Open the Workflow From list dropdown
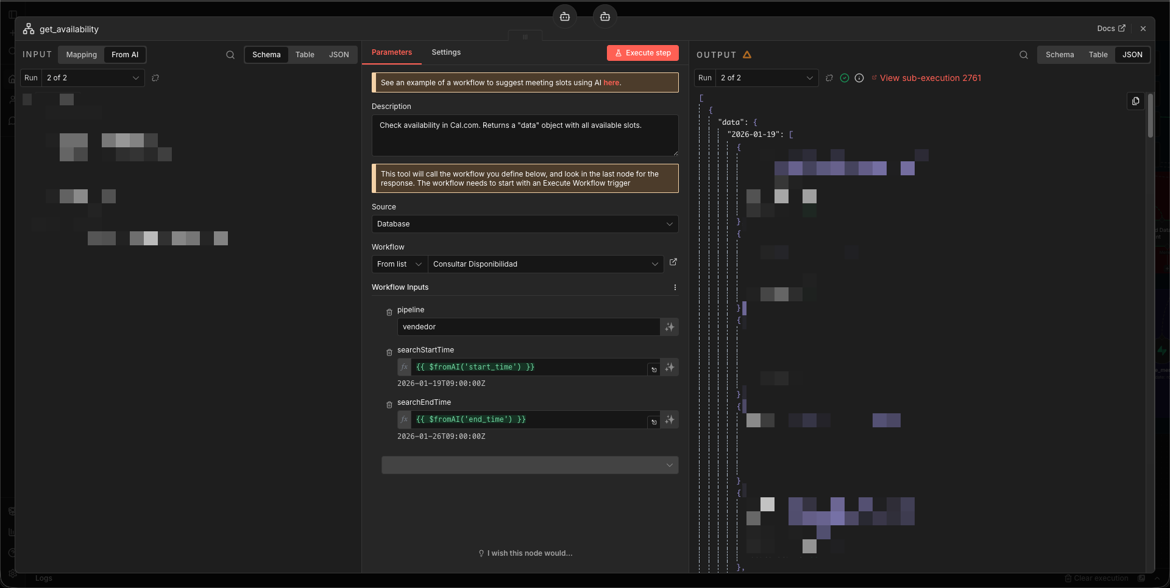 (x=399, y=264)
